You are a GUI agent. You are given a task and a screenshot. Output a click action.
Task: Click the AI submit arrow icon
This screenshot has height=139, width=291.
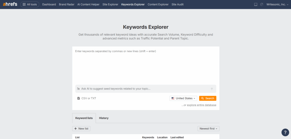point(212,89)
